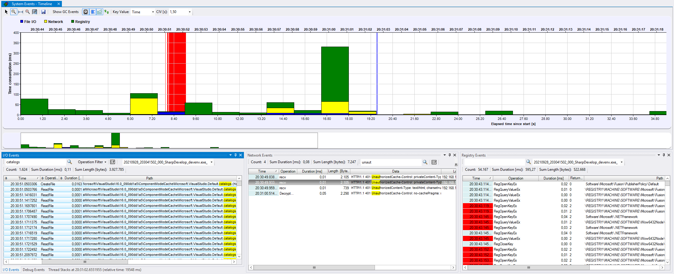Select the zoom-in magnifier tool in the toolbar
This screenshot has width=674, height=274.
coord(14,12)
